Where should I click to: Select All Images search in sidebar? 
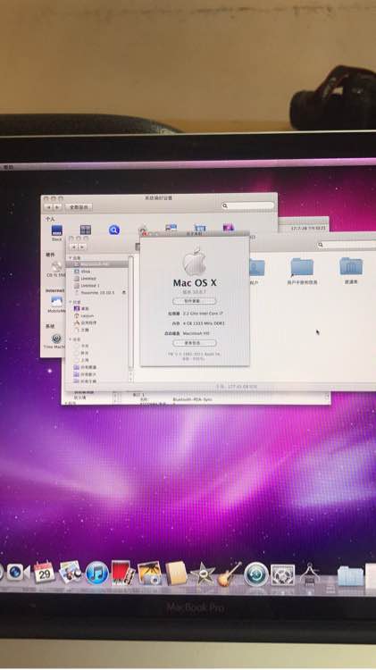point(99,367)
